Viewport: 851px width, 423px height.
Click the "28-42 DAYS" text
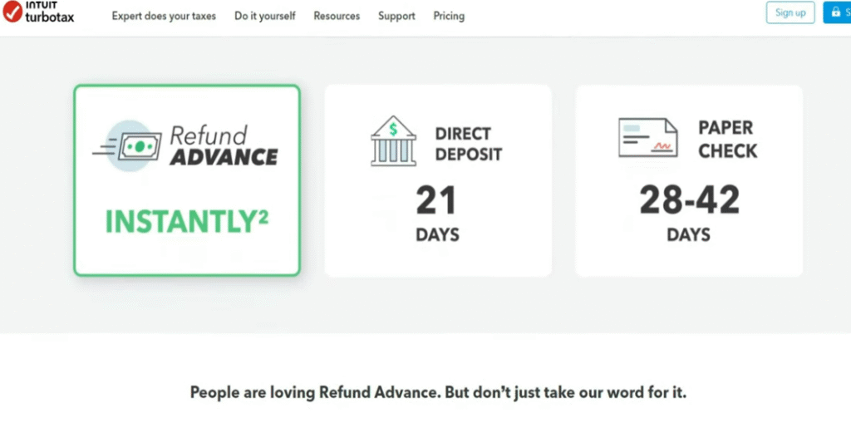pyautogui.click(x=688, y=213)
